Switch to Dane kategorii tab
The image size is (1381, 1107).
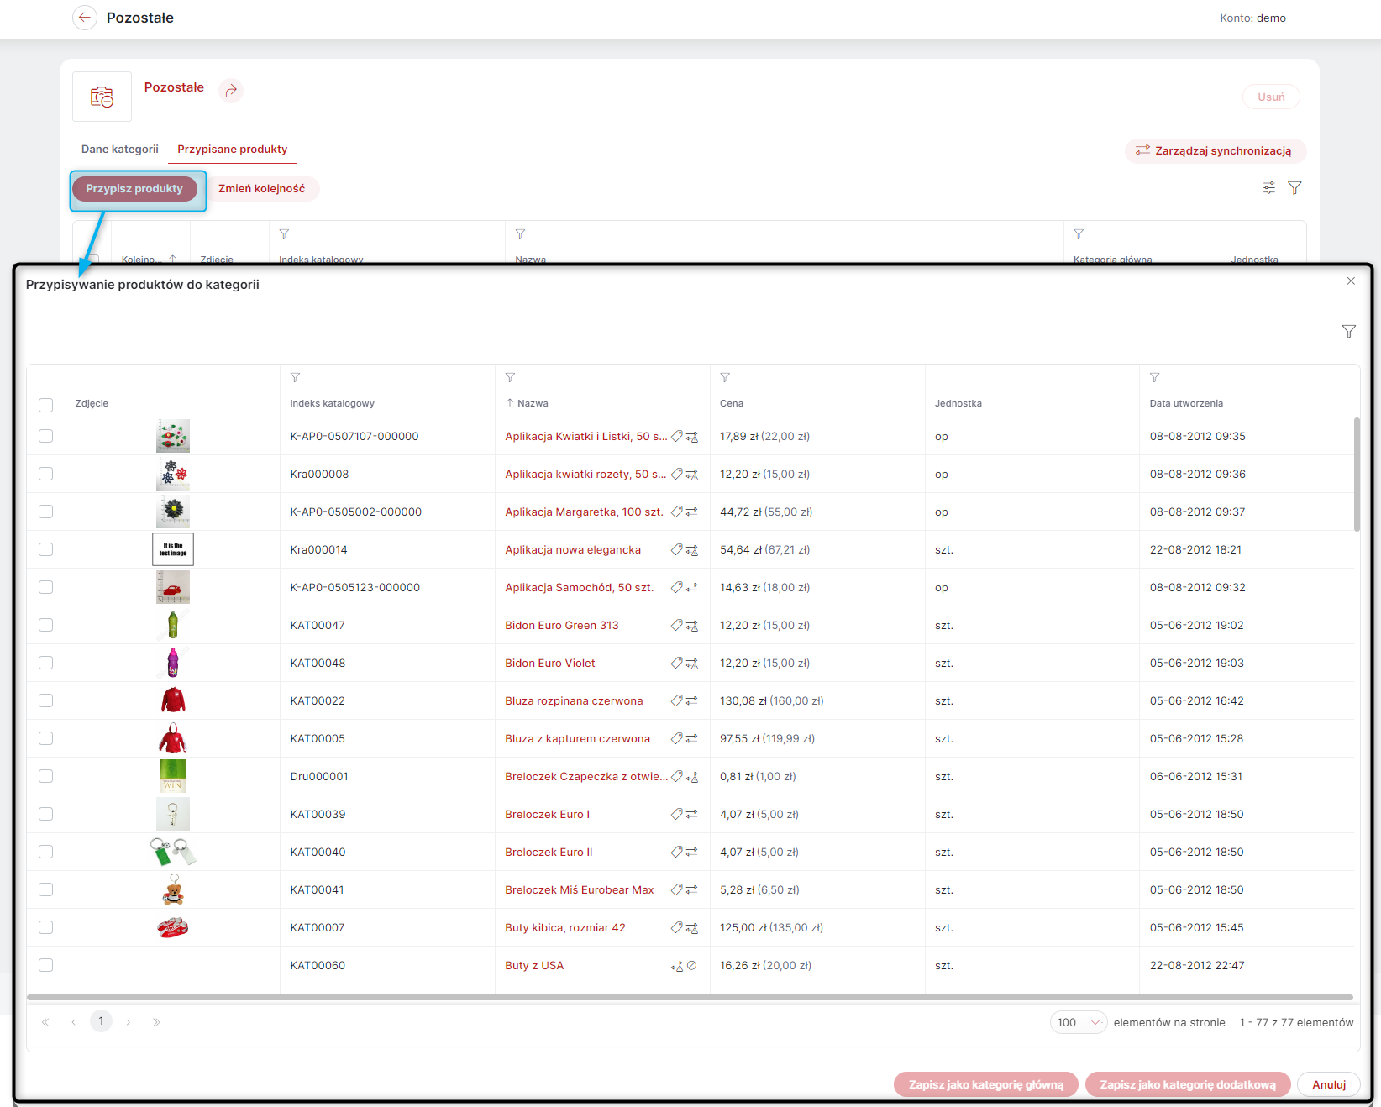tap(120, 149)
